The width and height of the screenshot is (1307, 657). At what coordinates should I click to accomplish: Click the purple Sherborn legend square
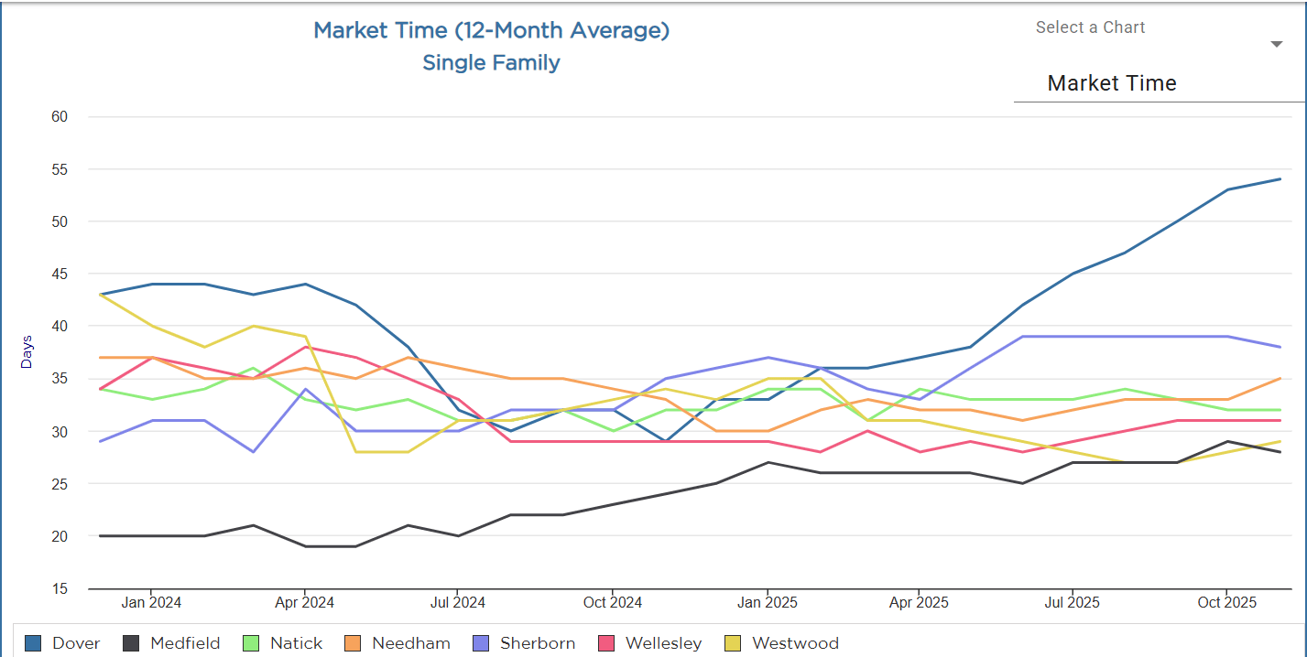481,643
